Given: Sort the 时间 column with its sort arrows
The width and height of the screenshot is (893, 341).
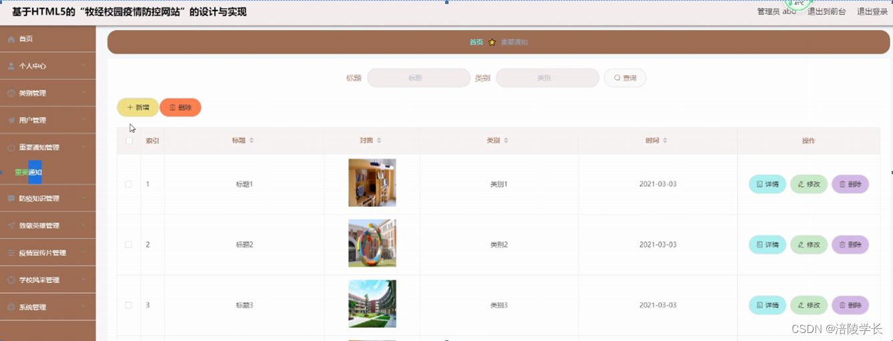Looking at the screenshot, I should point(665,141).
